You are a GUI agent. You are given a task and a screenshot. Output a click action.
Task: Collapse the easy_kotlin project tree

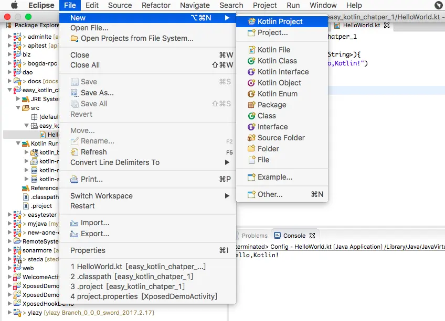point(9,90)
